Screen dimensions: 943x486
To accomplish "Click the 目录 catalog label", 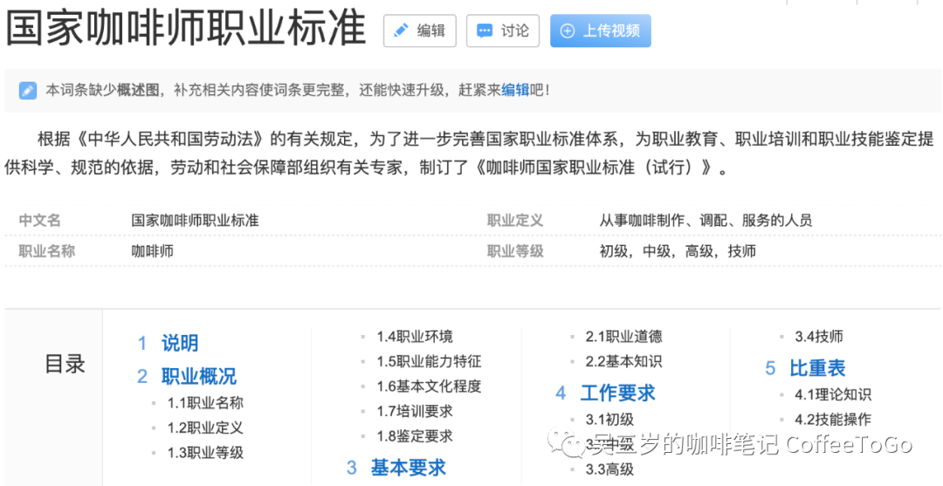I will tap(65, 364).
